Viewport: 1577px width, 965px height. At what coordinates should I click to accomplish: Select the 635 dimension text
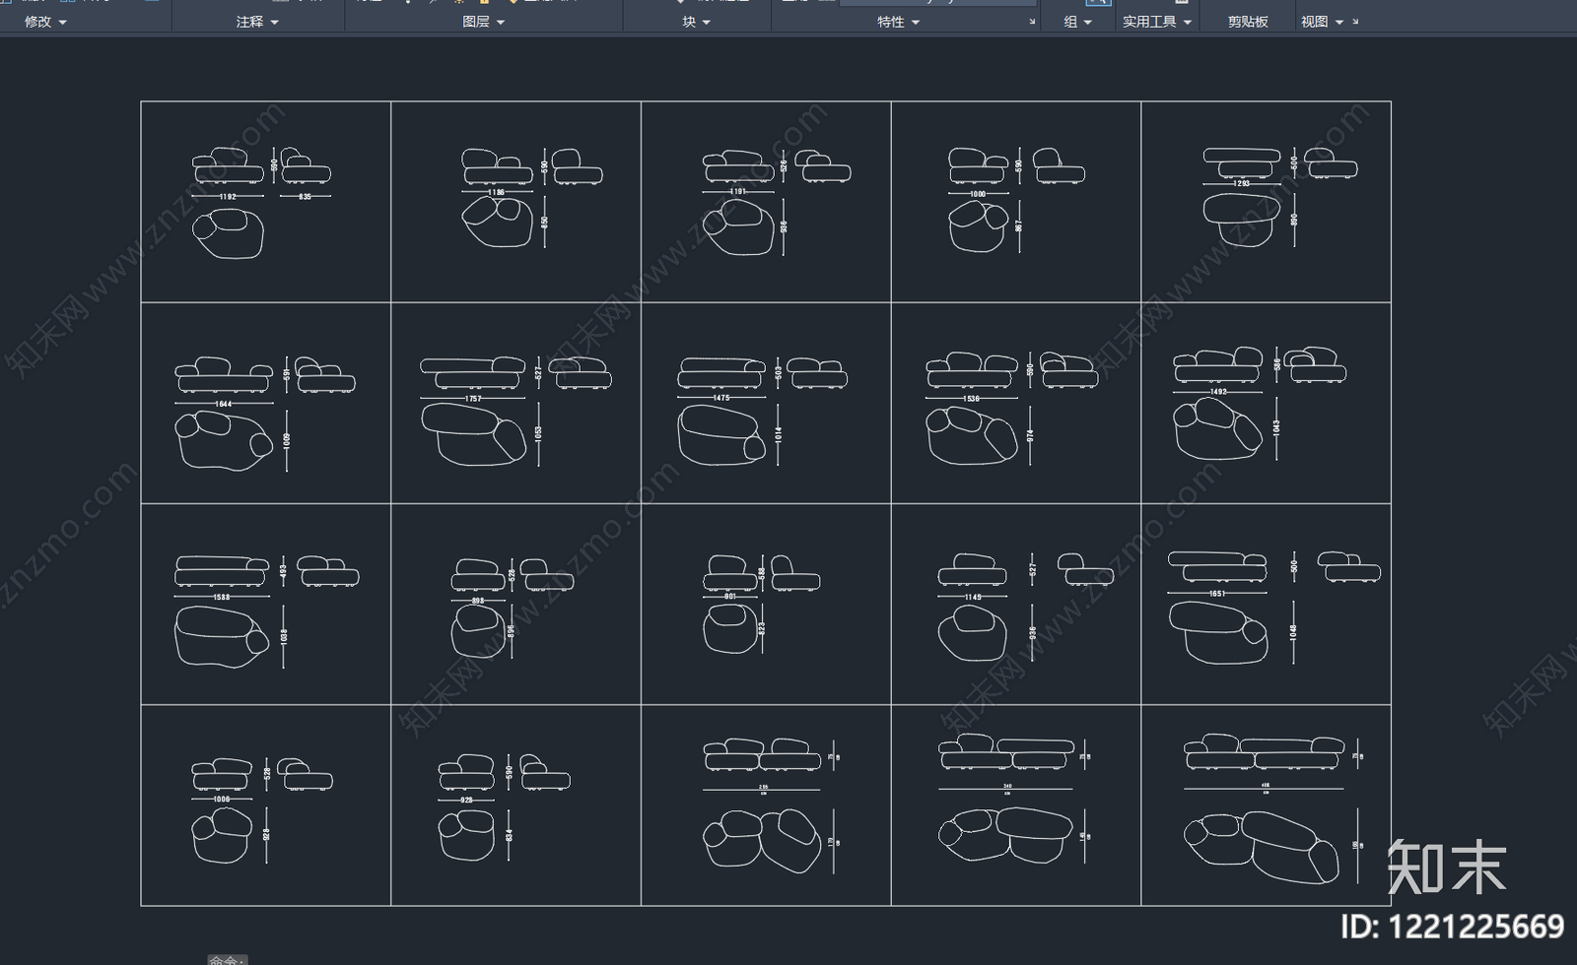pyautogui.click(x=305, y=197)
